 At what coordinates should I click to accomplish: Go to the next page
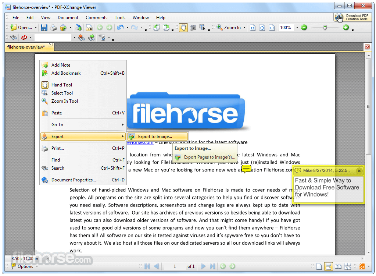point(203,266)
